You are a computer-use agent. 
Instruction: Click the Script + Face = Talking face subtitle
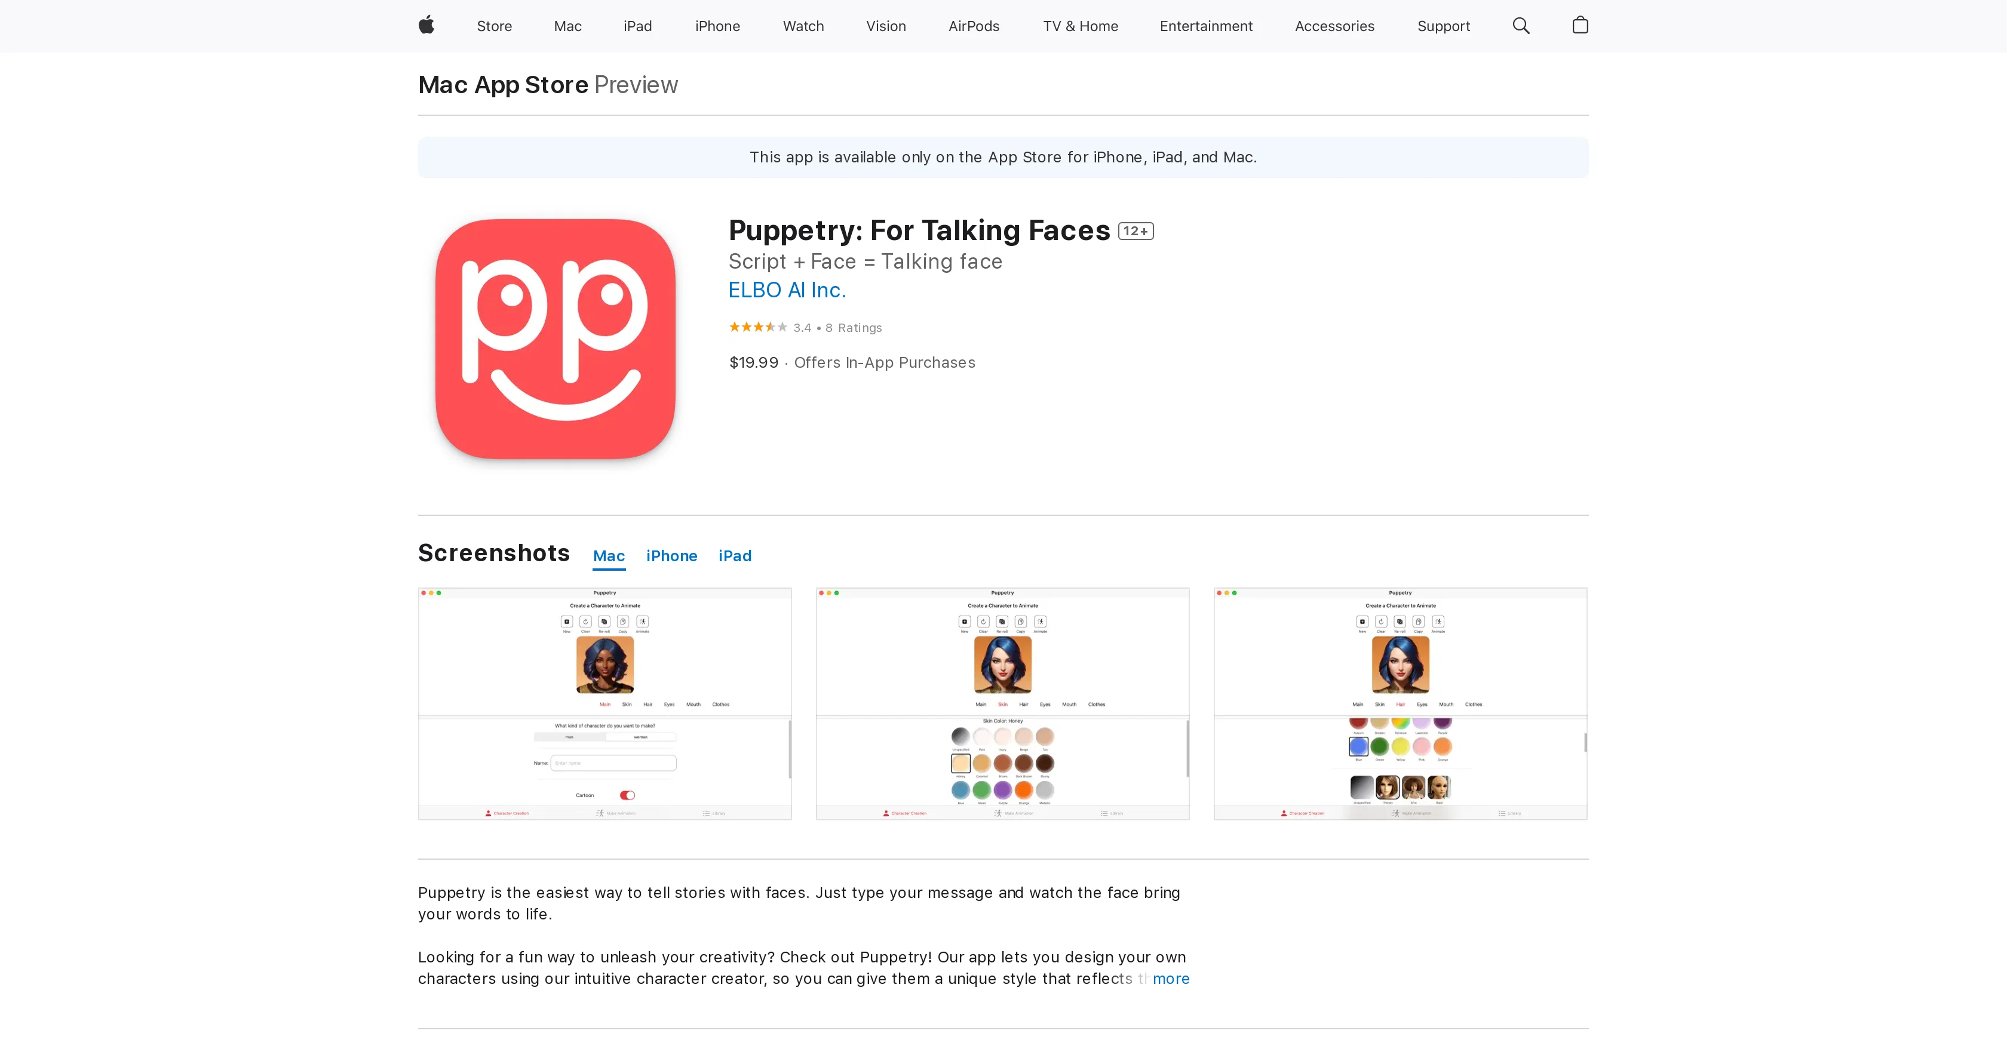click(865, 261)
